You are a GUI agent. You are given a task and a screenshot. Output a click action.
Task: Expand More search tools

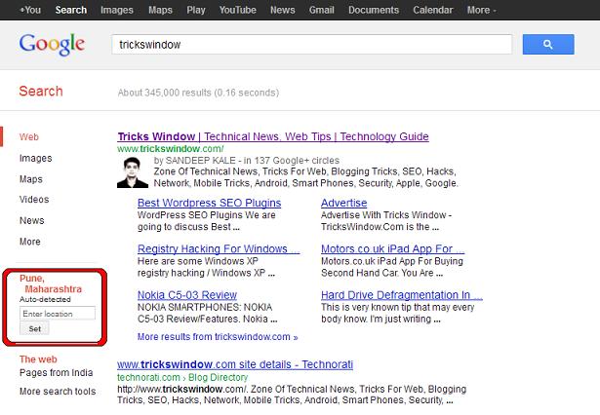click(x=58, y=392)
